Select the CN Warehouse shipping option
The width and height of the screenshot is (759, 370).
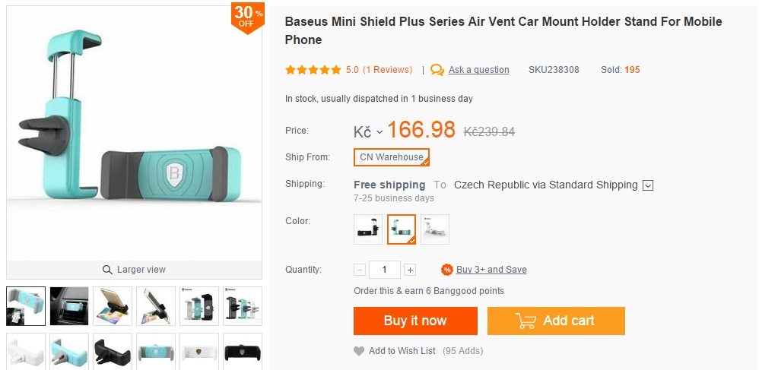click(392, 157)
